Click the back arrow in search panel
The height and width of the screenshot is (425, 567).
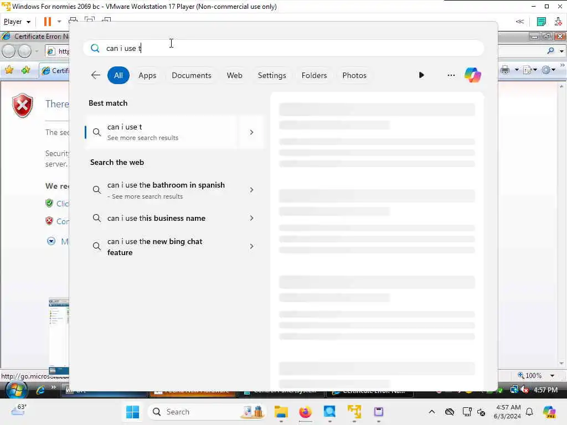96,75
